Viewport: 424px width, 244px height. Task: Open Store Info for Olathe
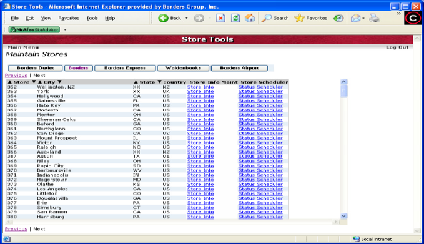click(200, 184)
